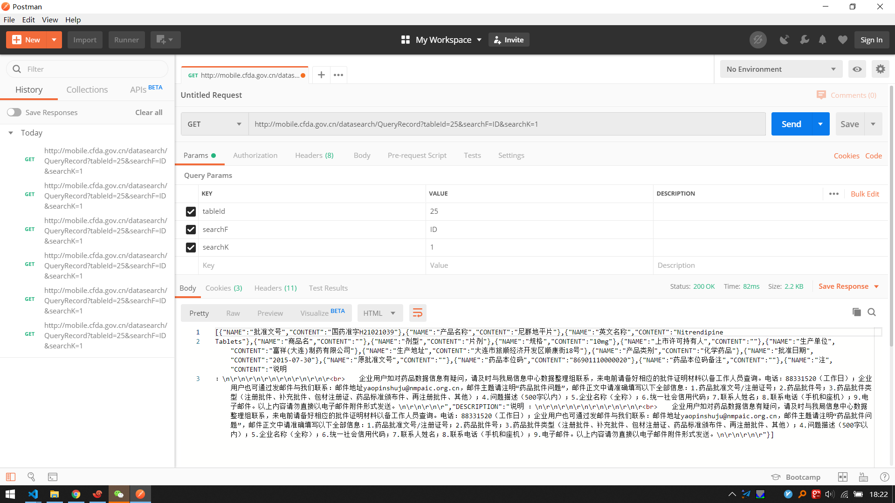Switch response view to Preview
The height and width of the screenshot is (503, 895).
coord(270,313)
